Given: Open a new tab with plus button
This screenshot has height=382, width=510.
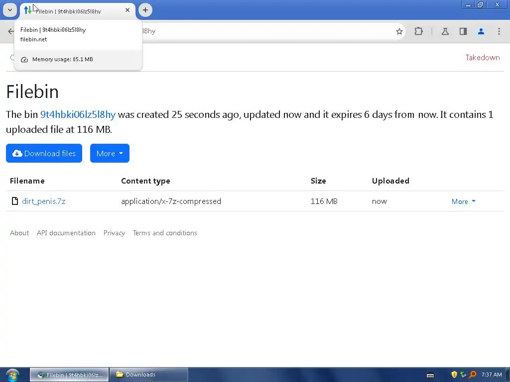Looking at the screenshot, I should pyautogui.click(x=145, y=10).
